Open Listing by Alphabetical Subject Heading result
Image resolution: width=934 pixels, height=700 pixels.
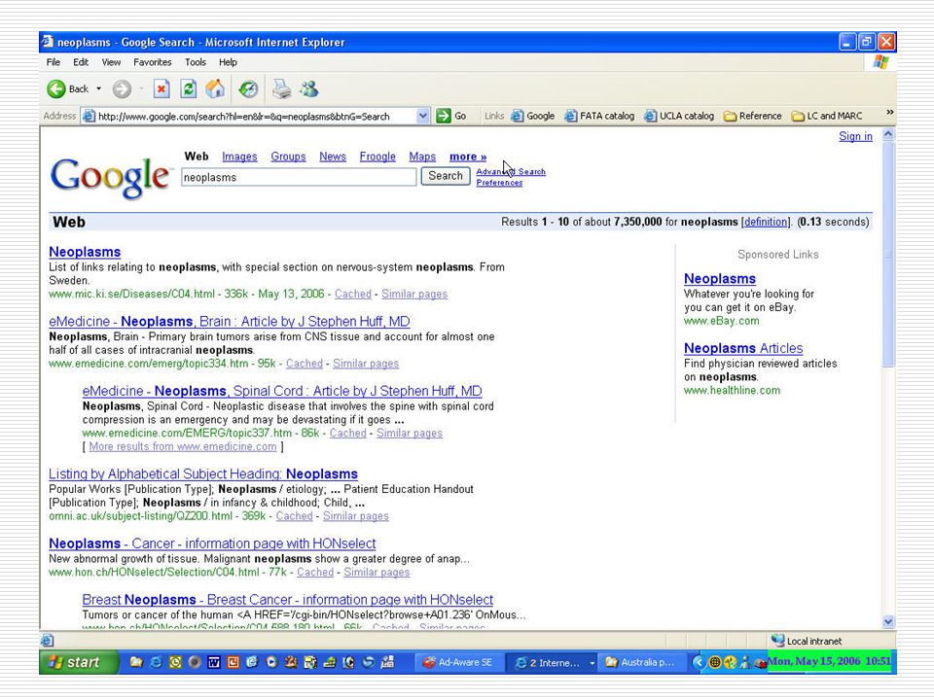(203, 473)
